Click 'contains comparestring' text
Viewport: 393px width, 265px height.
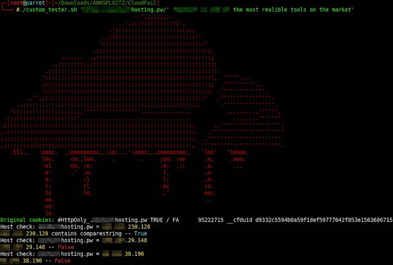click(87, 234)
